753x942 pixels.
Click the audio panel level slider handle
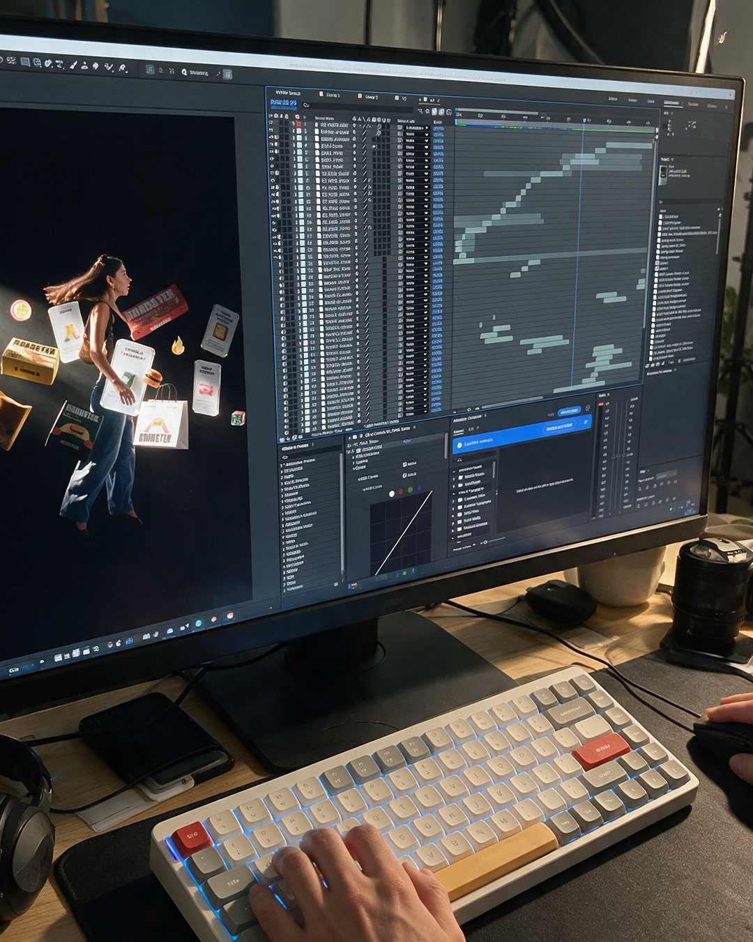coord(618,456)
